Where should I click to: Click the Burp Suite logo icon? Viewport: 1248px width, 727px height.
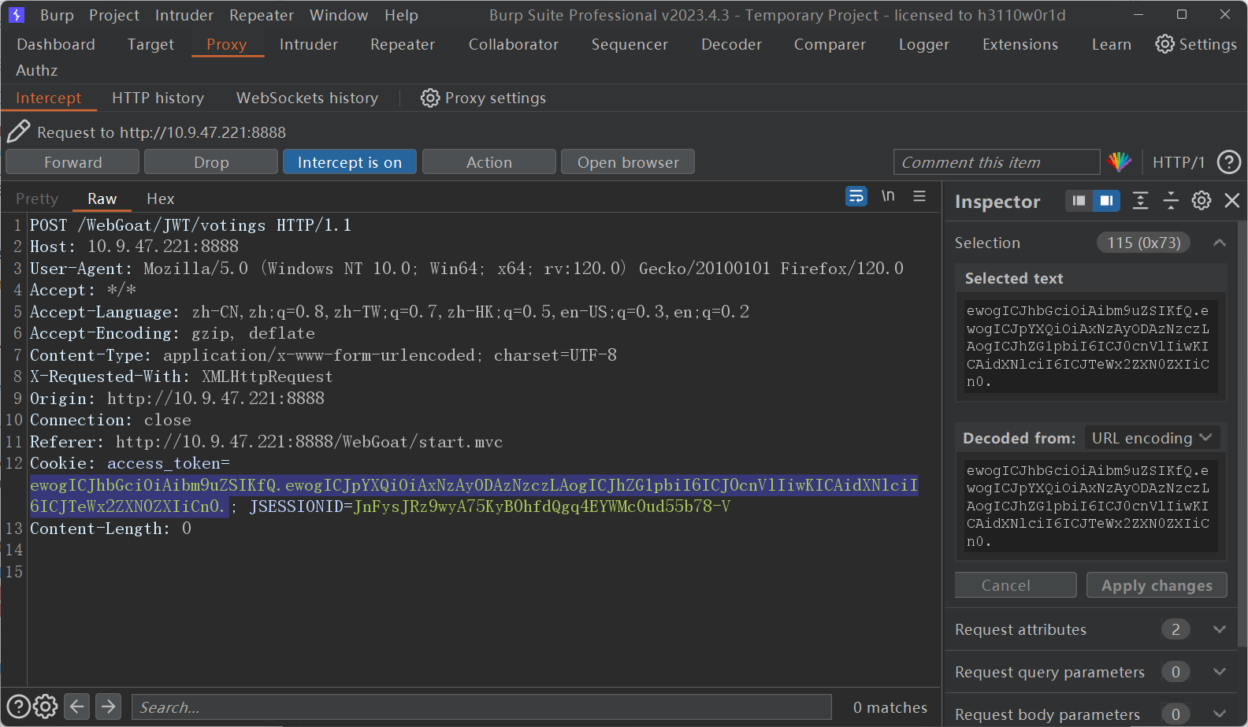[16, 15]
